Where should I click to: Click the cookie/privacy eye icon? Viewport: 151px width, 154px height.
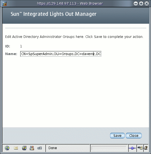pos(140,148)
